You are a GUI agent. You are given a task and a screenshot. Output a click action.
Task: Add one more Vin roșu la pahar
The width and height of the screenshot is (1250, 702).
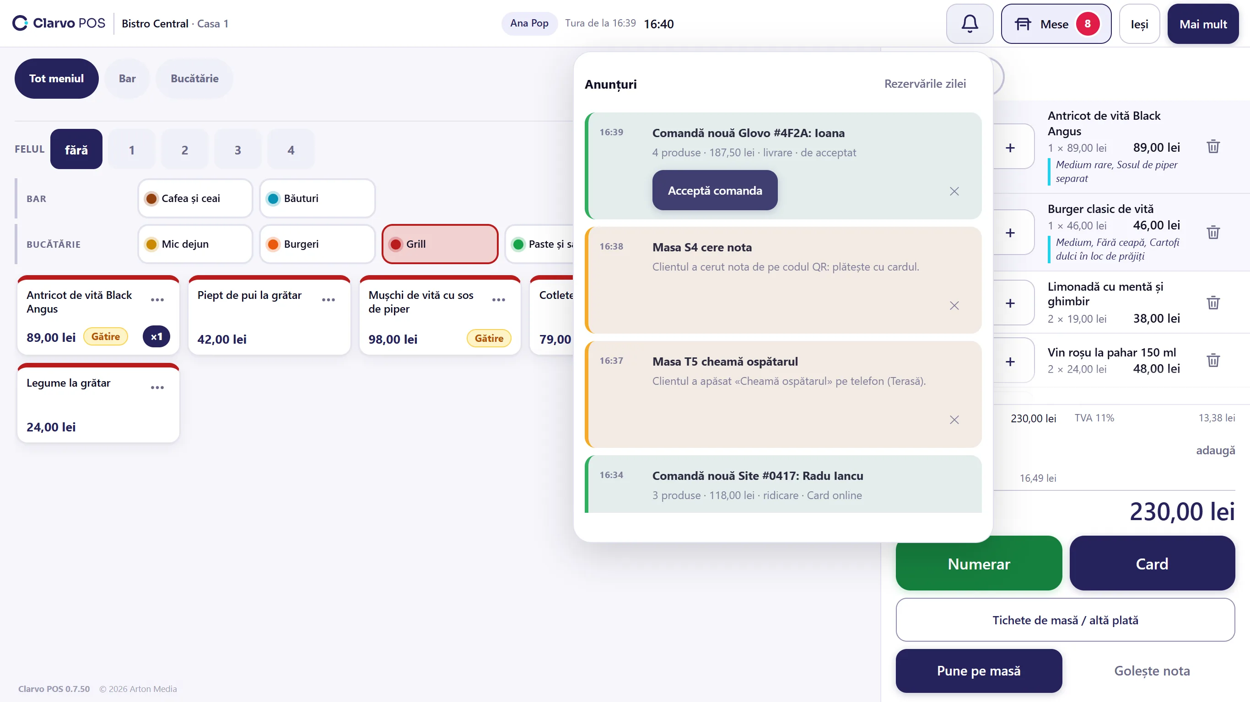point(1010,361)
